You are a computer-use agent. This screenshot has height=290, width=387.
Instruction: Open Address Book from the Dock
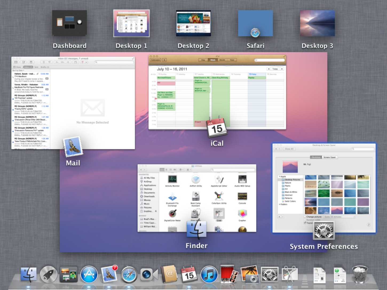[x=169, y=274]
